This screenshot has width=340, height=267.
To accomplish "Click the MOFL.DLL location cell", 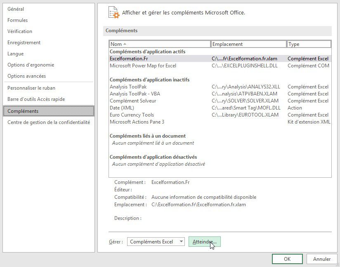I will click(246, 108).
